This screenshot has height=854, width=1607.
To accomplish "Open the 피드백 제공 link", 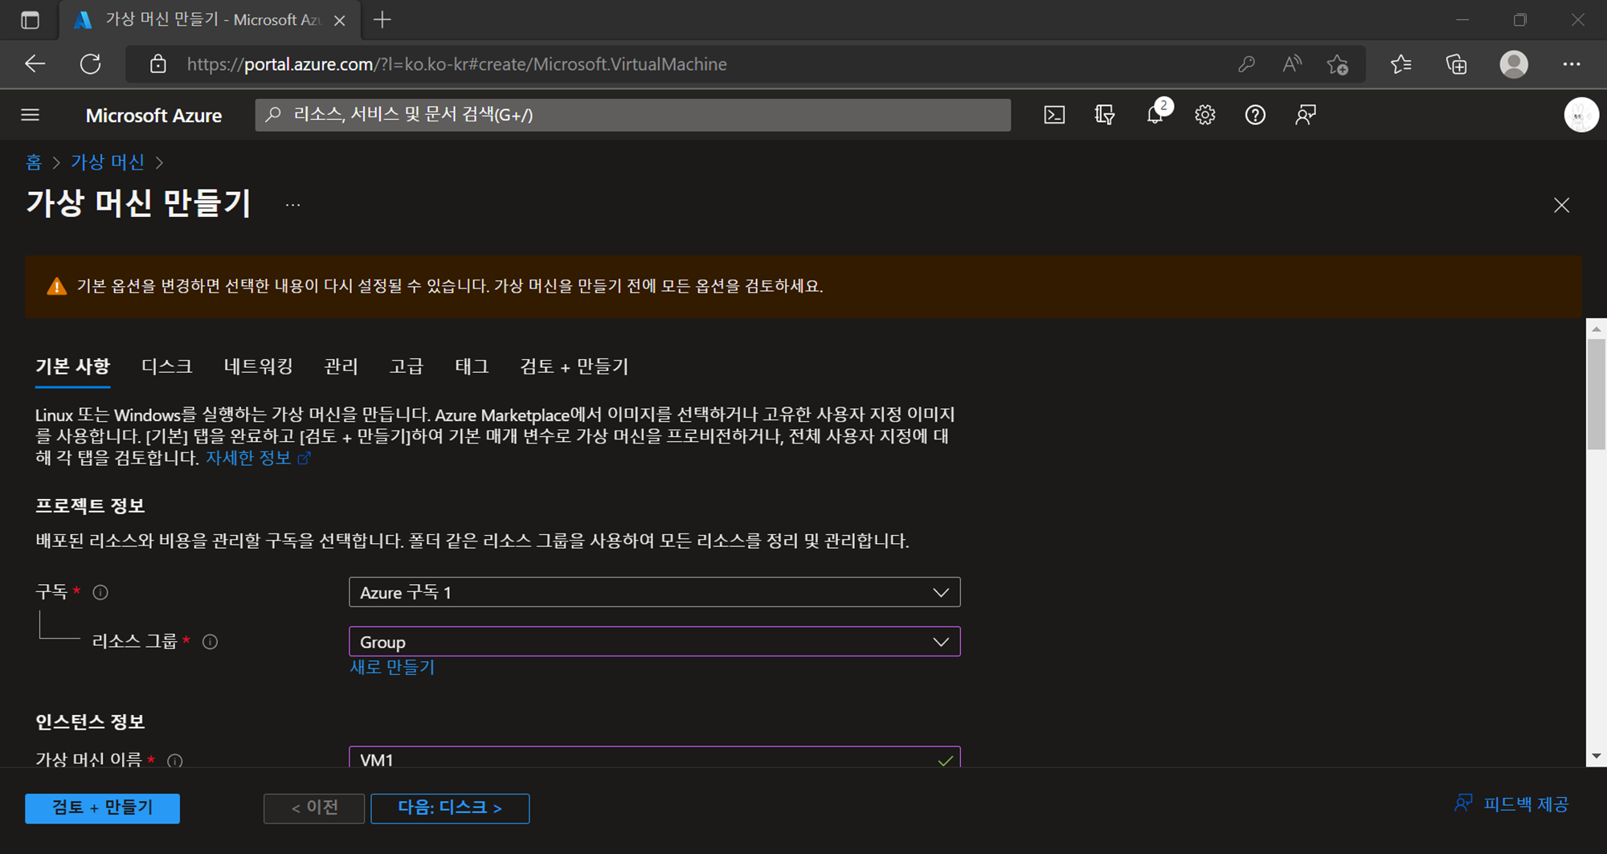I will point(1511,804).
